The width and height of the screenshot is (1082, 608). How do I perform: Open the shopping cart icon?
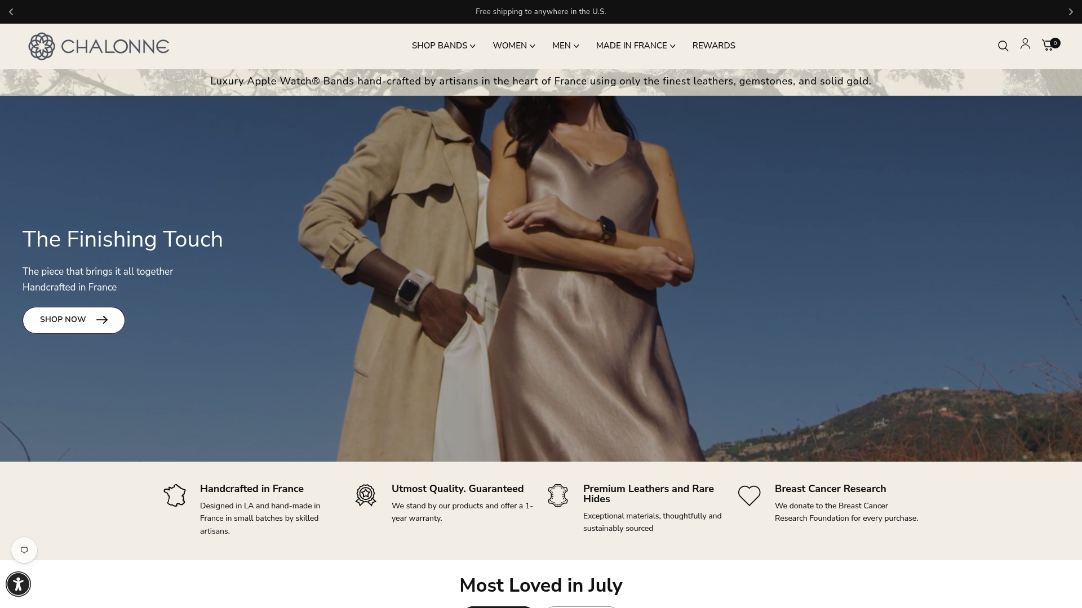coord(1050,44)
